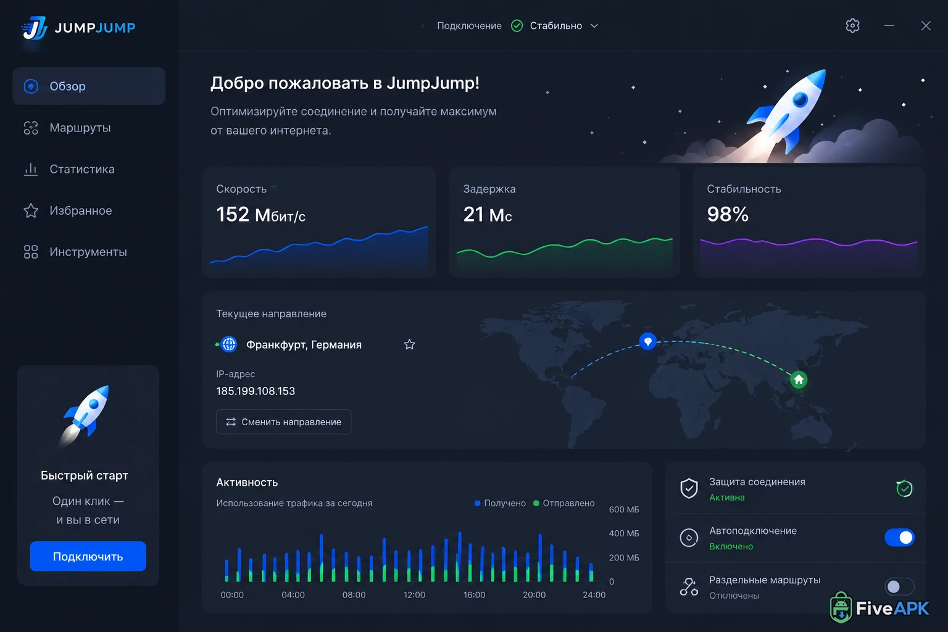The image size is (948, 632).
Task: Click the IP address 185.199.108.153
Action: pos(256,391)
